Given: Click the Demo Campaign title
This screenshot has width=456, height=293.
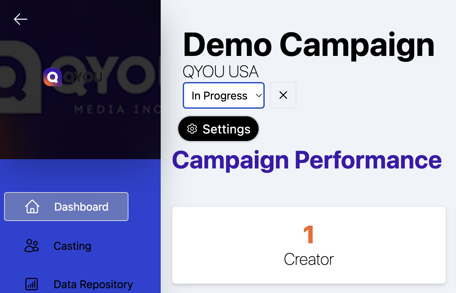Looking at the screenshot, I should tap(308, 45).
